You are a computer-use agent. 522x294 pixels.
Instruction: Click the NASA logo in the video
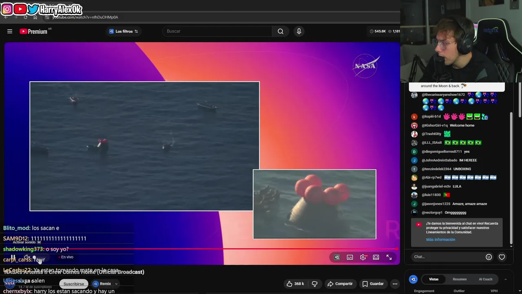tap(366, 66)
